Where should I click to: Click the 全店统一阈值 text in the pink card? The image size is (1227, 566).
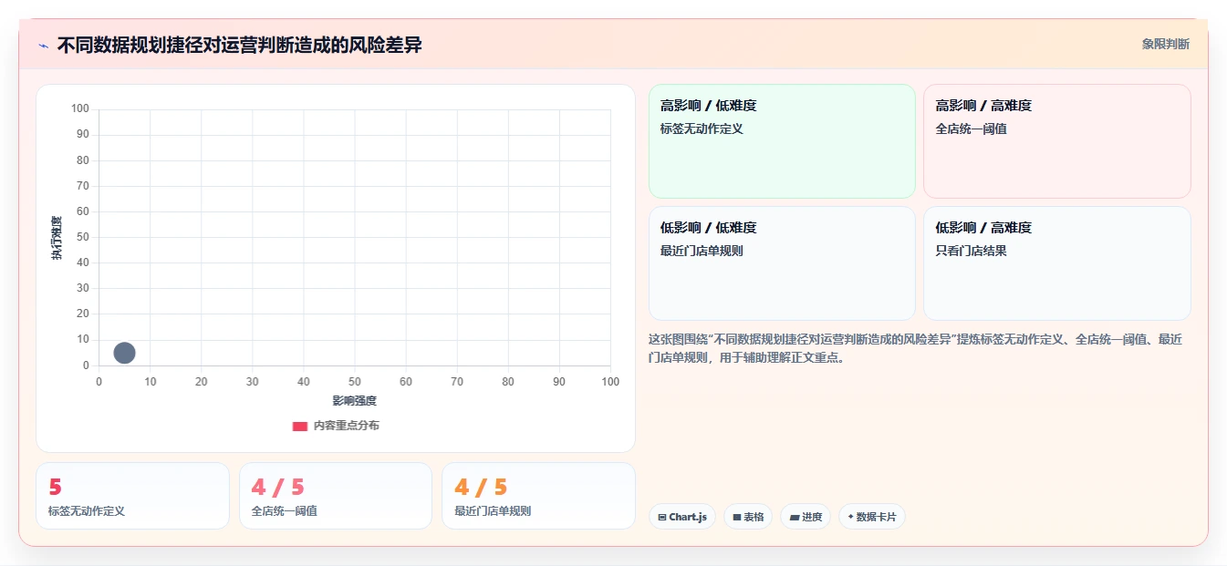click(971, 129)
